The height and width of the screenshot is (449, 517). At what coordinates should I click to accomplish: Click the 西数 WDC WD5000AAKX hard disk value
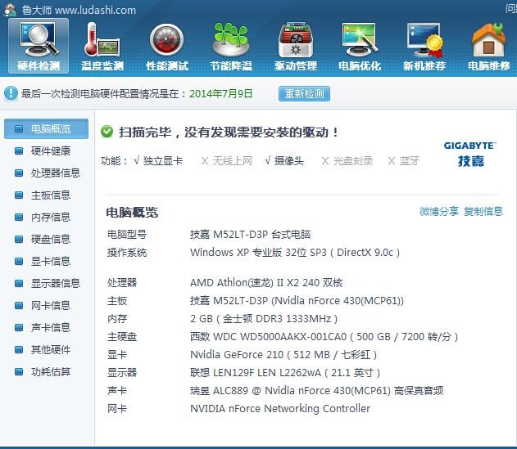pos(324,336)
